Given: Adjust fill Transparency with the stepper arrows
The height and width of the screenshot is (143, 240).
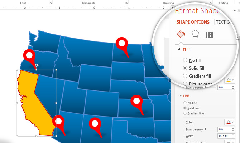Looking at the screenshot, I should 233,87.
